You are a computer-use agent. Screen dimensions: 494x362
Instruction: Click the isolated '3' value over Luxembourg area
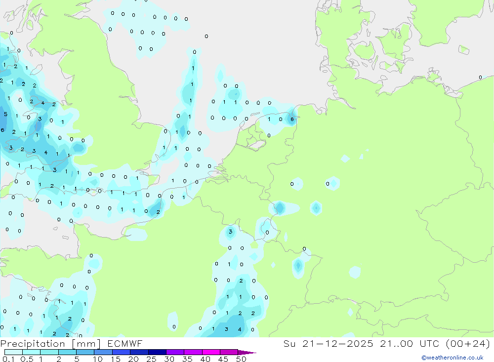[230, 232]
